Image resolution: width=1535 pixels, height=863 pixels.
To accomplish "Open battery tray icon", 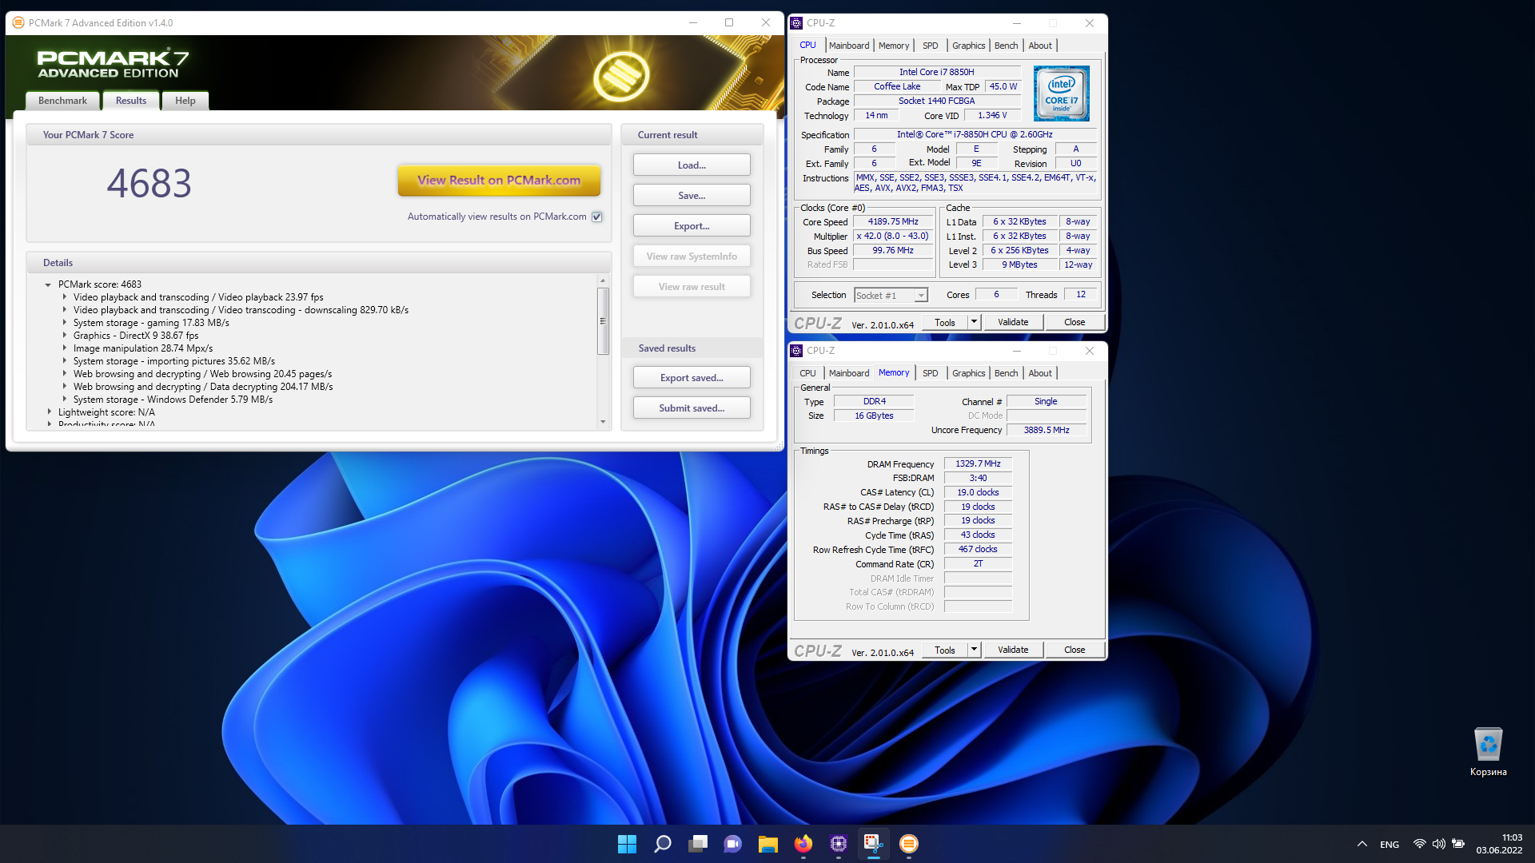I will point(1458,844).
